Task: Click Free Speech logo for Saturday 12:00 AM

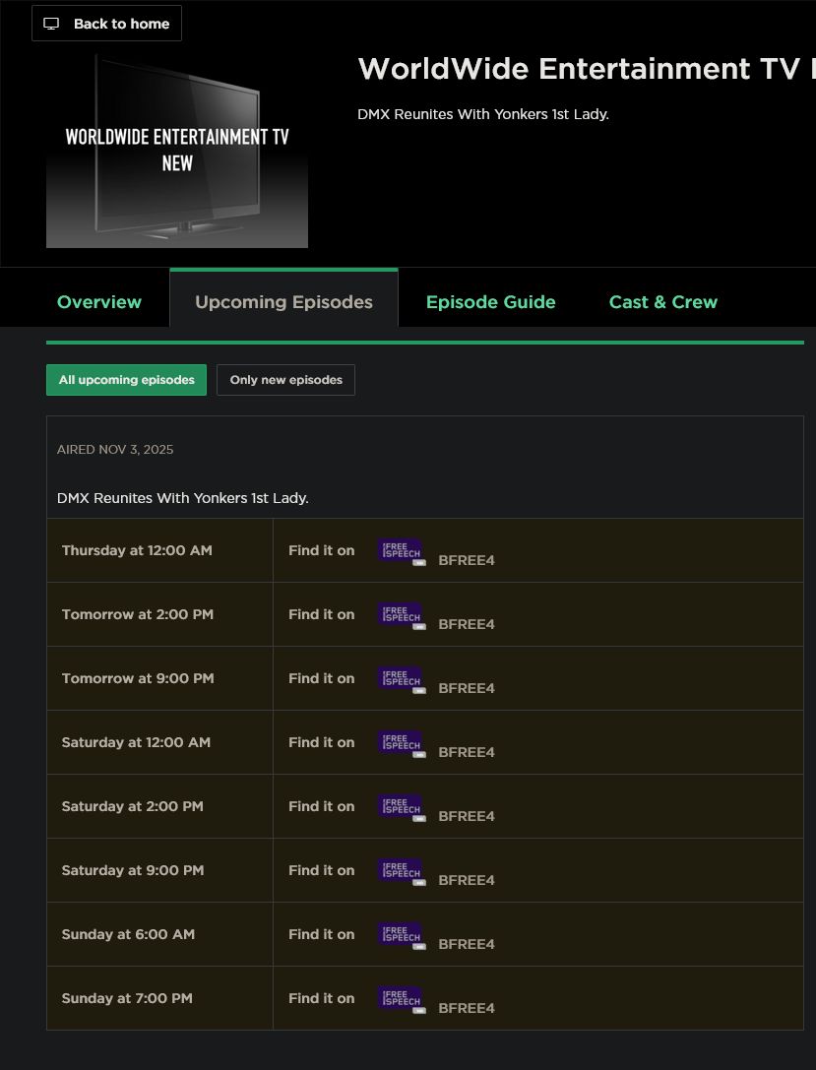Action: coord(401,743)
